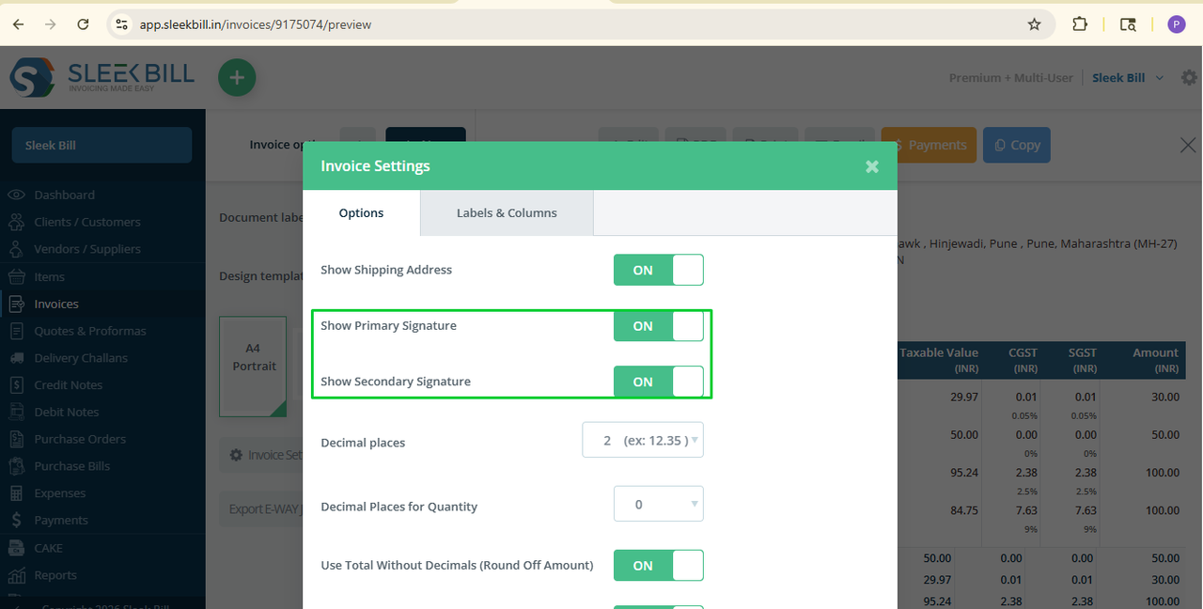
Task: Open Delivery Challans in the sidebar
Action: (80, 358)
